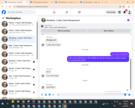135x108 pixels.
Task: Open the Groups icon in top navigation
Action: click(x=79, y=12)
